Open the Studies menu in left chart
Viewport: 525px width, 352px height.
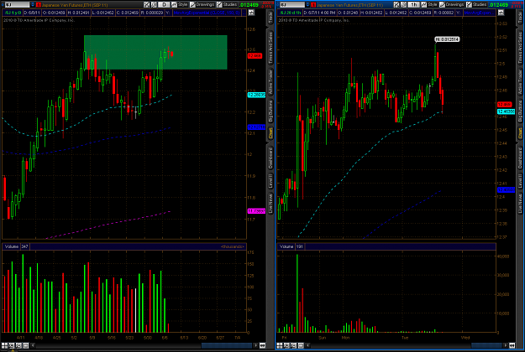[229, 5]
